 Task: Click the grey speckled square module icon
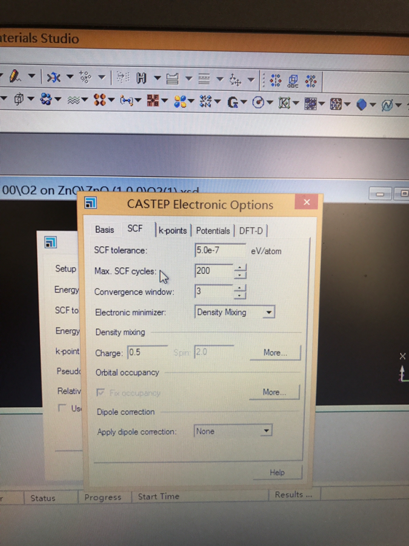click(x=336, y=104)
